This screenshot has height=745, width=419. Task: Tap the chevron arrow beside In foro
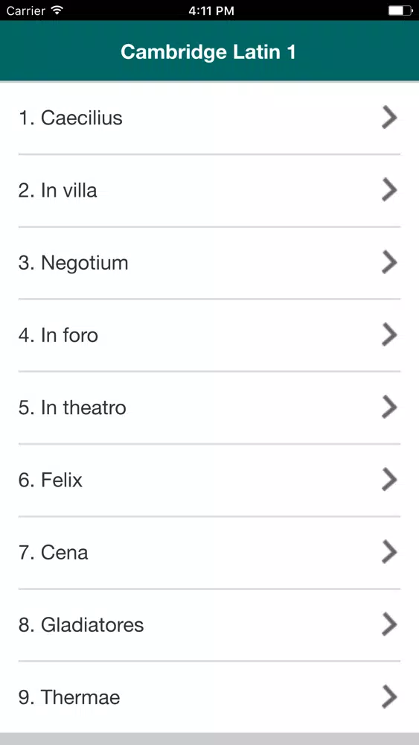(389, 335)
